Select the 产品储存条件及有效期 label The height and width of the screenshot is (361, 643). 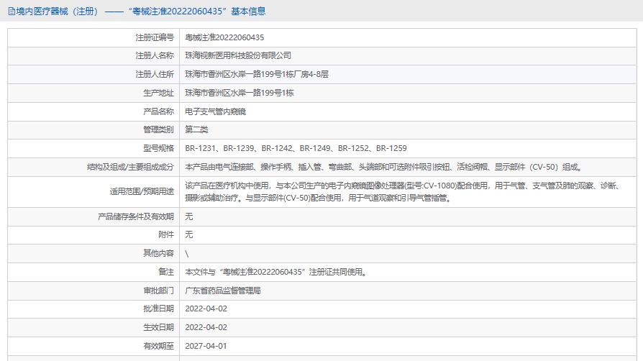coord(136,216)
